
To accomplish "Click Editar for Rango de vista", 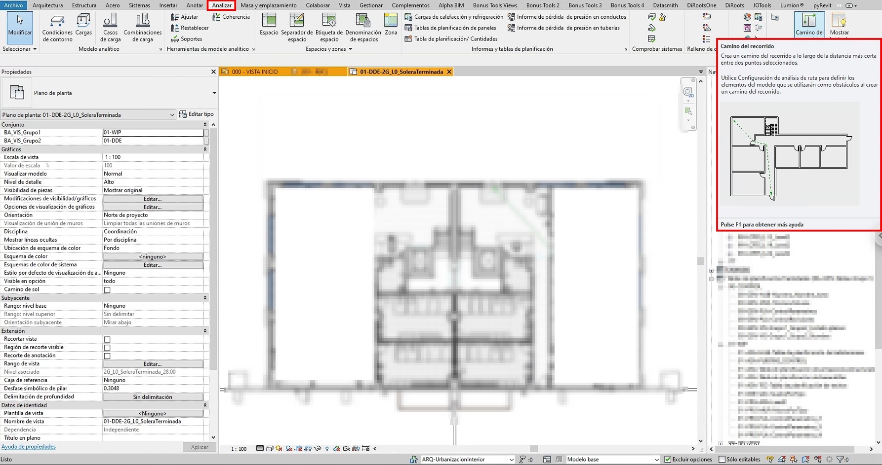I will (x=153, y=364).
